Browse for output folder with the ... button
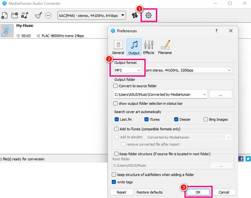Screen dimensions: 251x198 [221, 94]
